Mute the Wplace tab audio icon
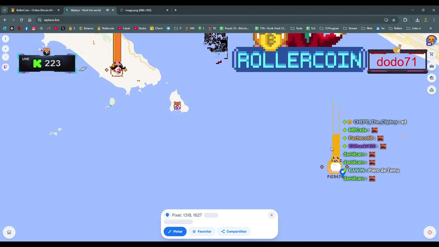The image size is (439, 247). tap(107, 10)
